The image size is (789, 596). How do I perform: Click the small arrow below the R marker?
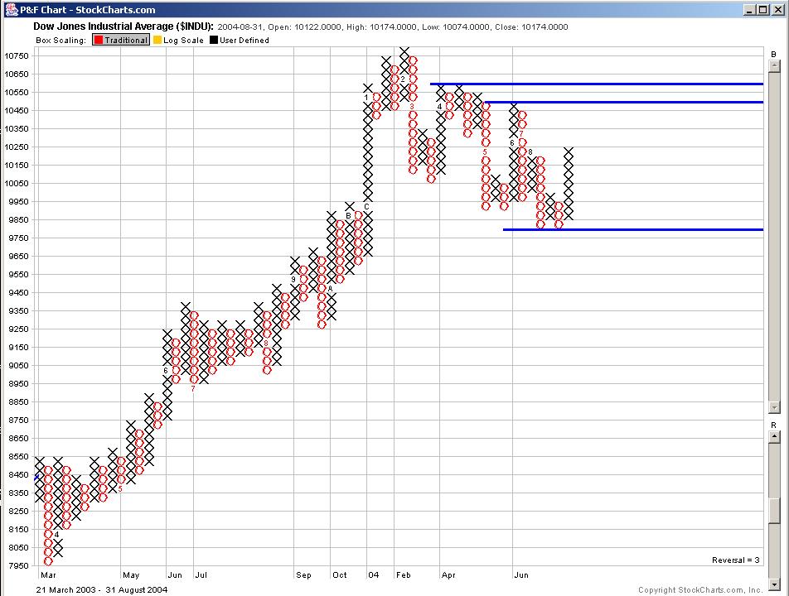[x=774, y=437]
